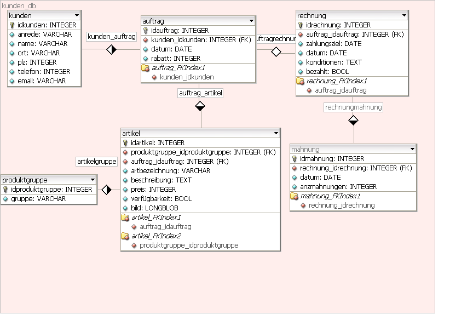Click the rechnung_FKIndex1 index folder icon
The image size is (450, 326).
300,81
